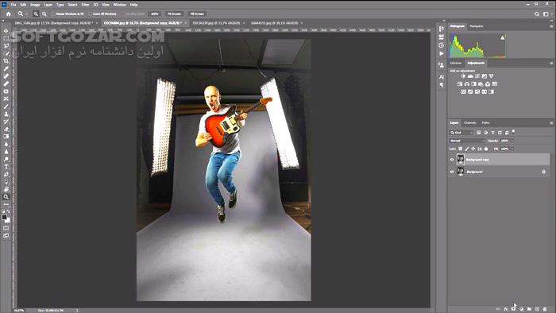Open the Paragraph panel icon
This screenshot has height=313, width=556.
click(x=441, y=85)
